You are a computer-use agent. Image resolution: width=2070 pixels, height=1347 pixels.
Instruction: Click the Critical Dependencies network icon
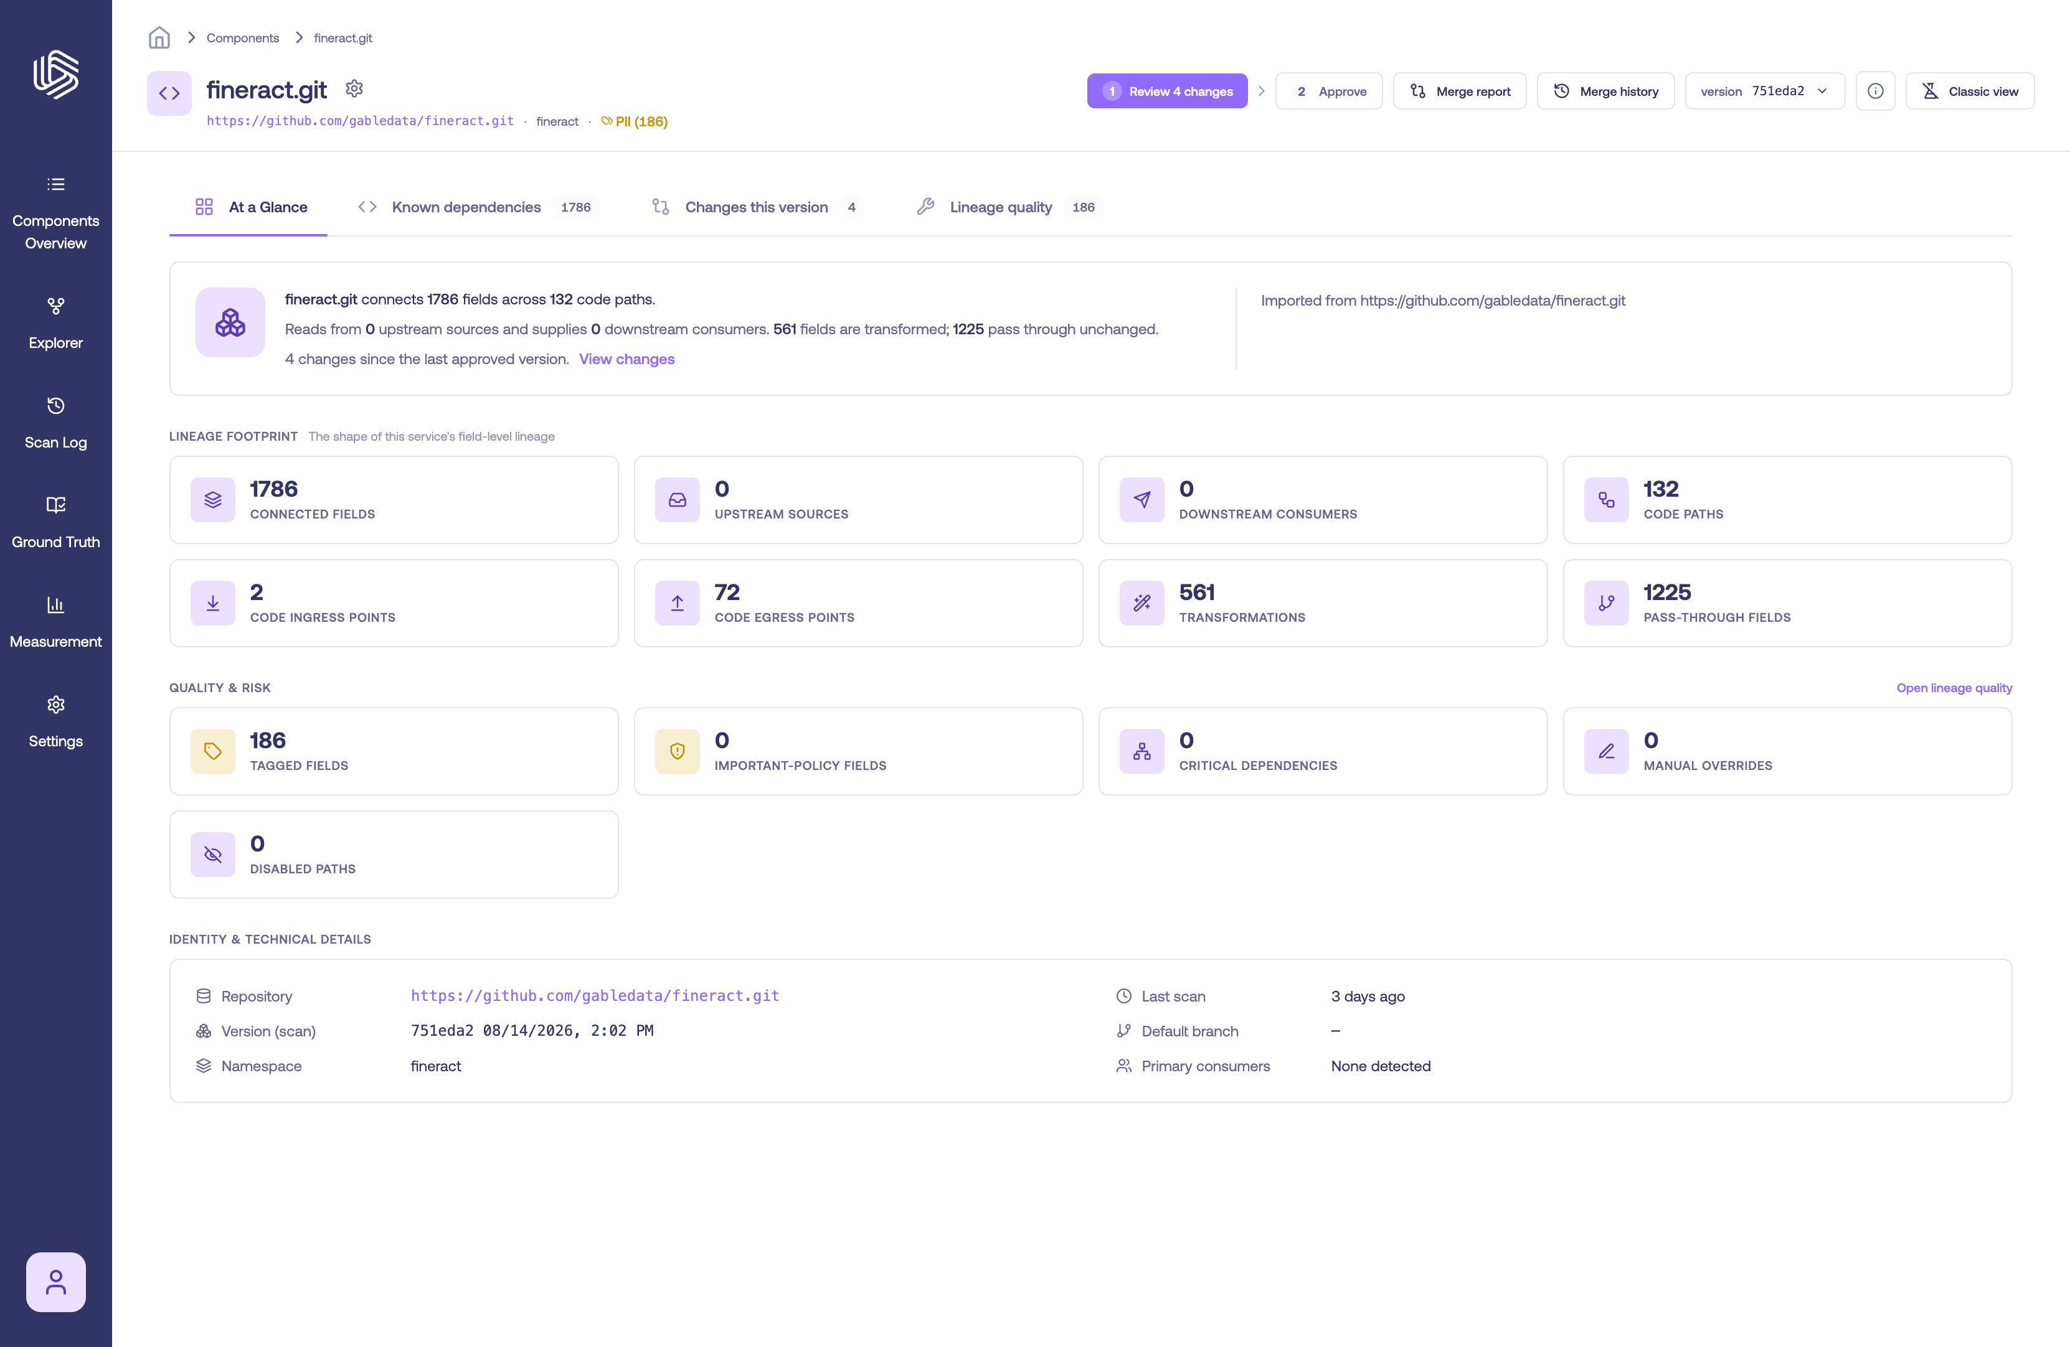pos(1142,751)
